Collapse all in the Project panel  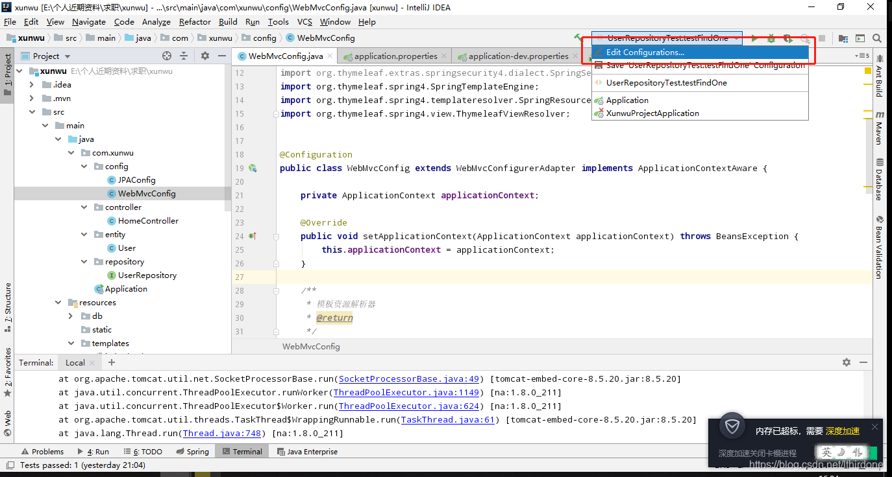(184, 56)
